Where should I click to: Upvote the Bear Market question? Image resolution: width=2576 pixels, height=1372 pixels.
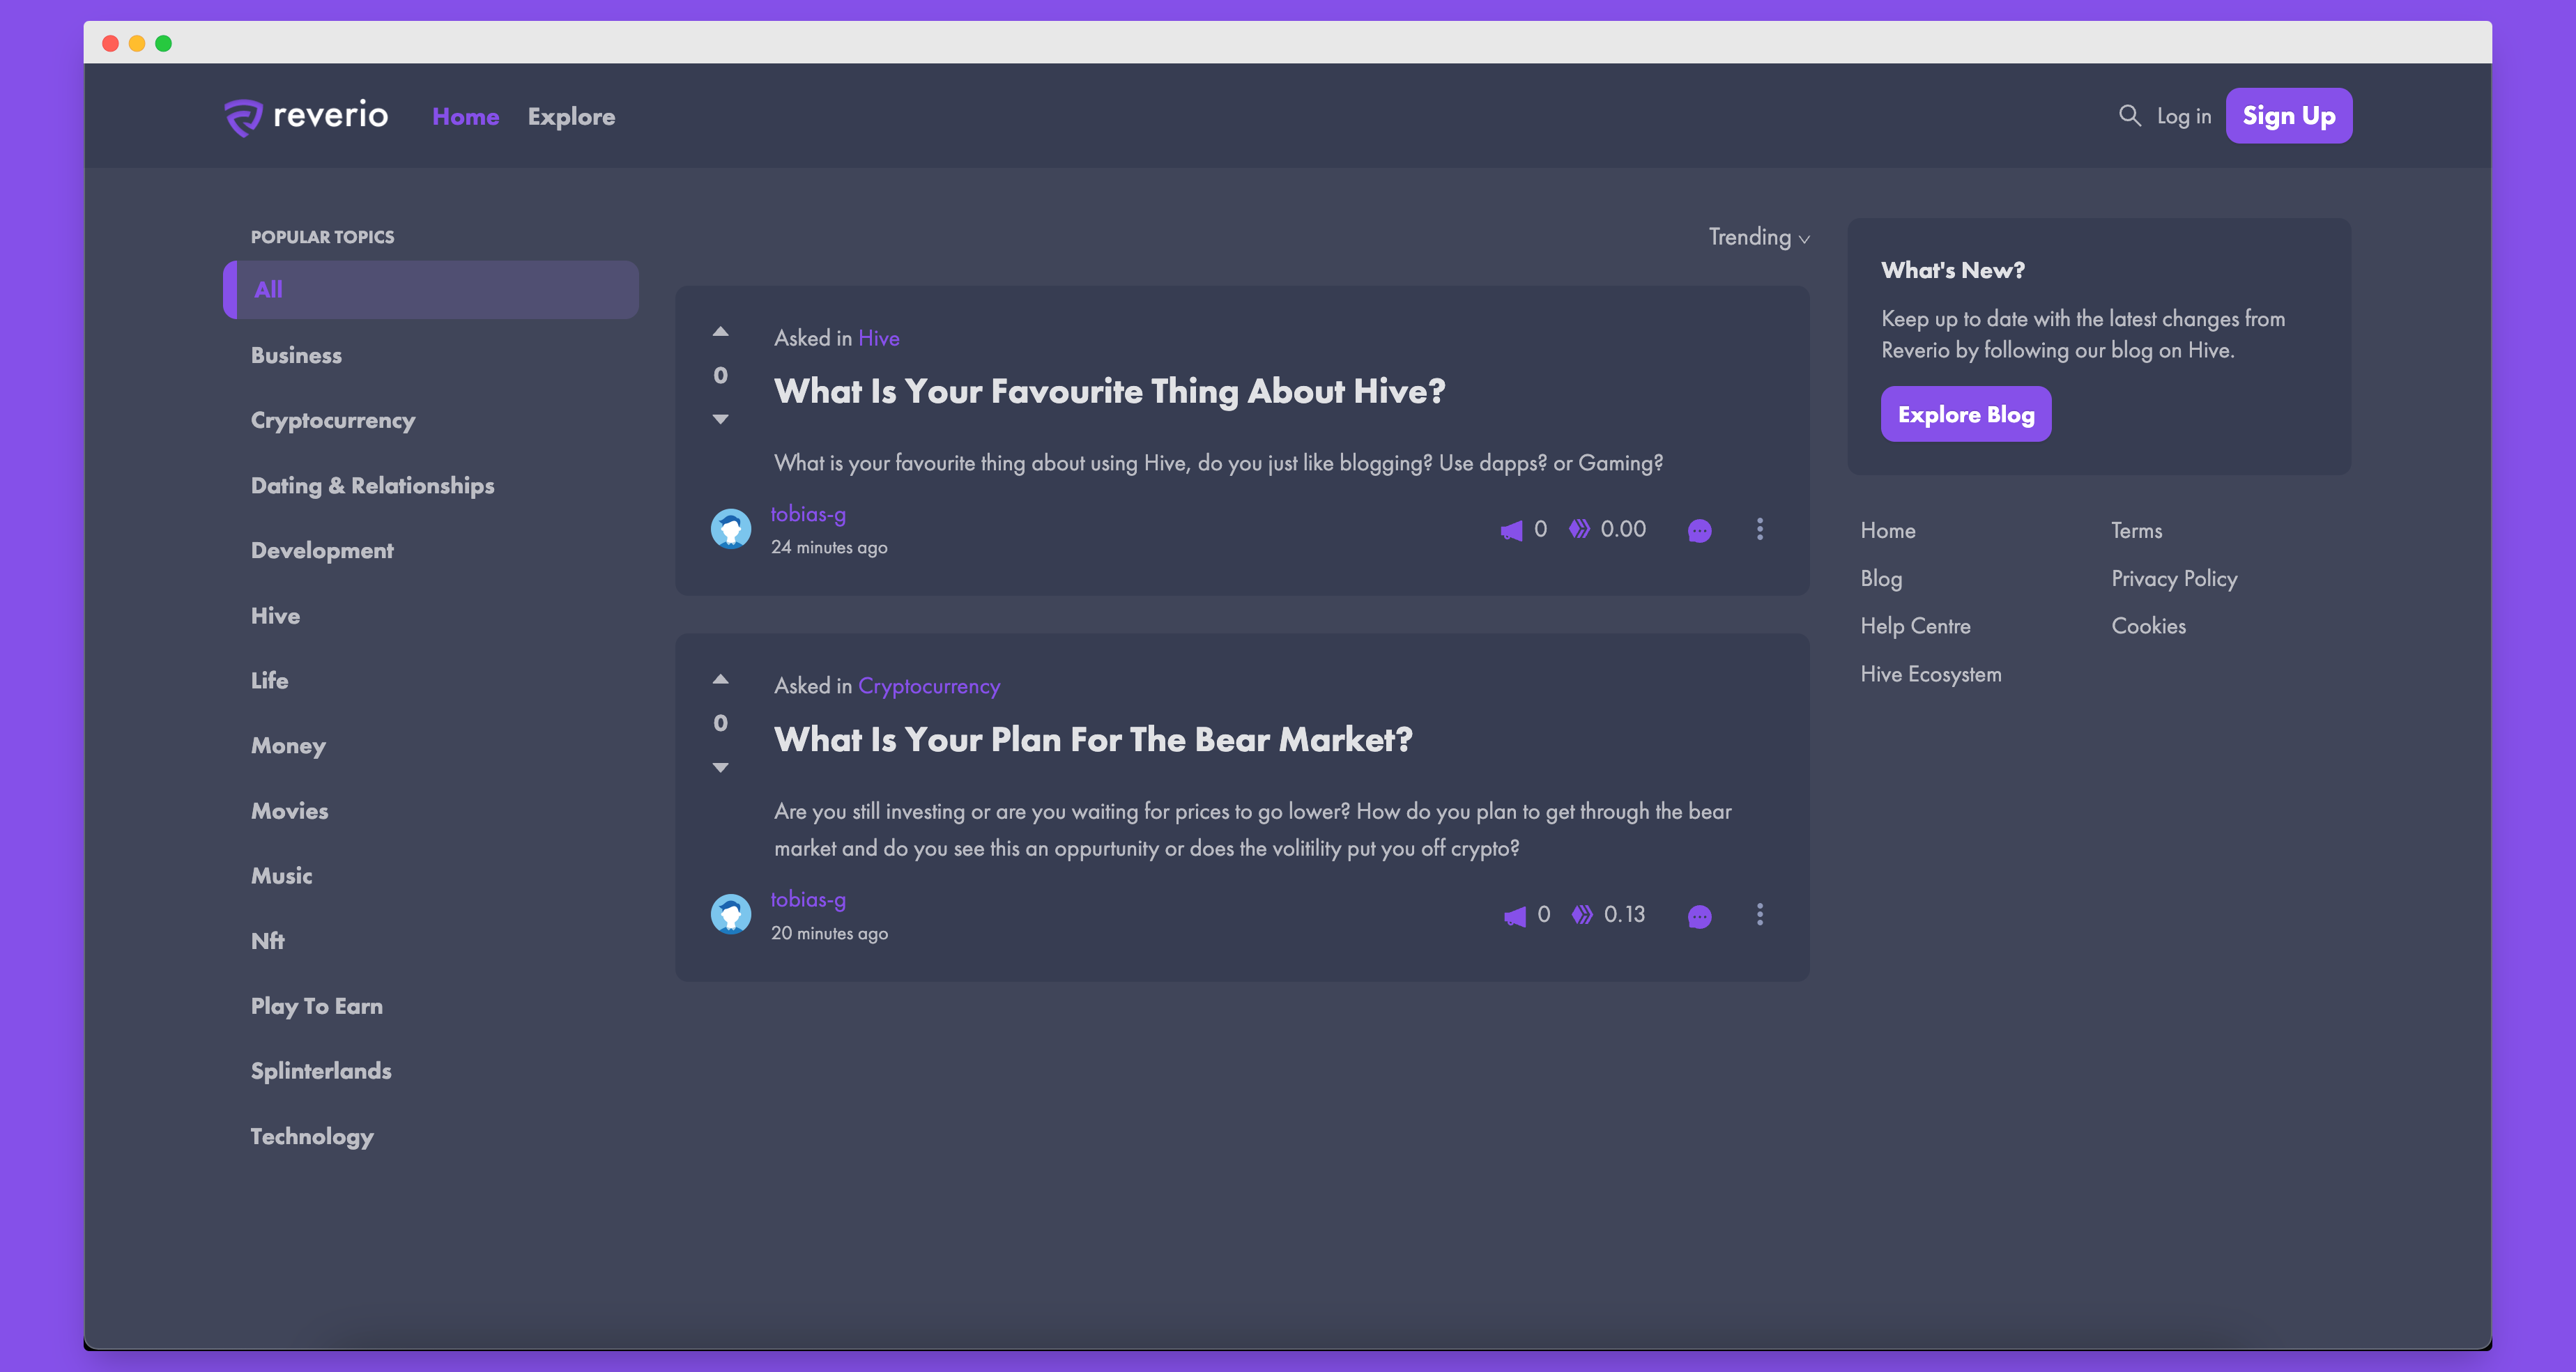pyautogui.click(x=720, y=679)
